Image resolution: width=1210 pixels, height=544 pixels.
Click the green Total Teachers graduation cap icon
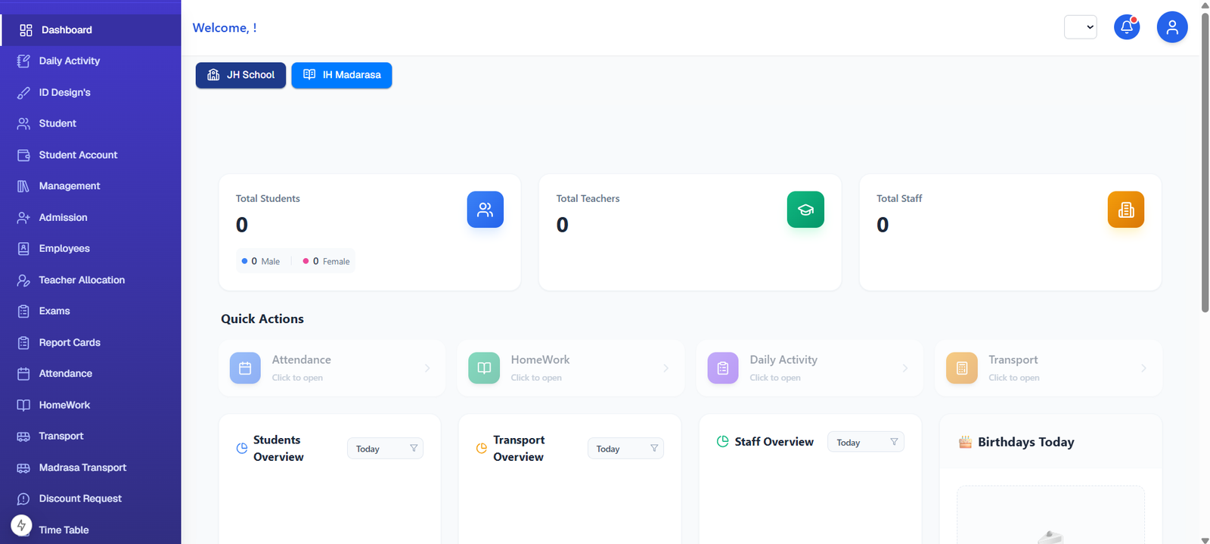point(805,210)
